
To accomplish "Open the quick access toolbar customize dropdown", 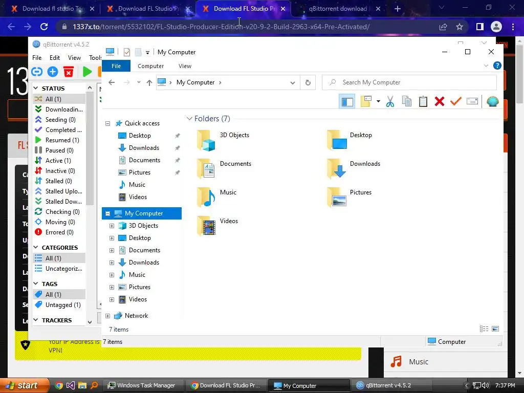I will click(147, 53).
